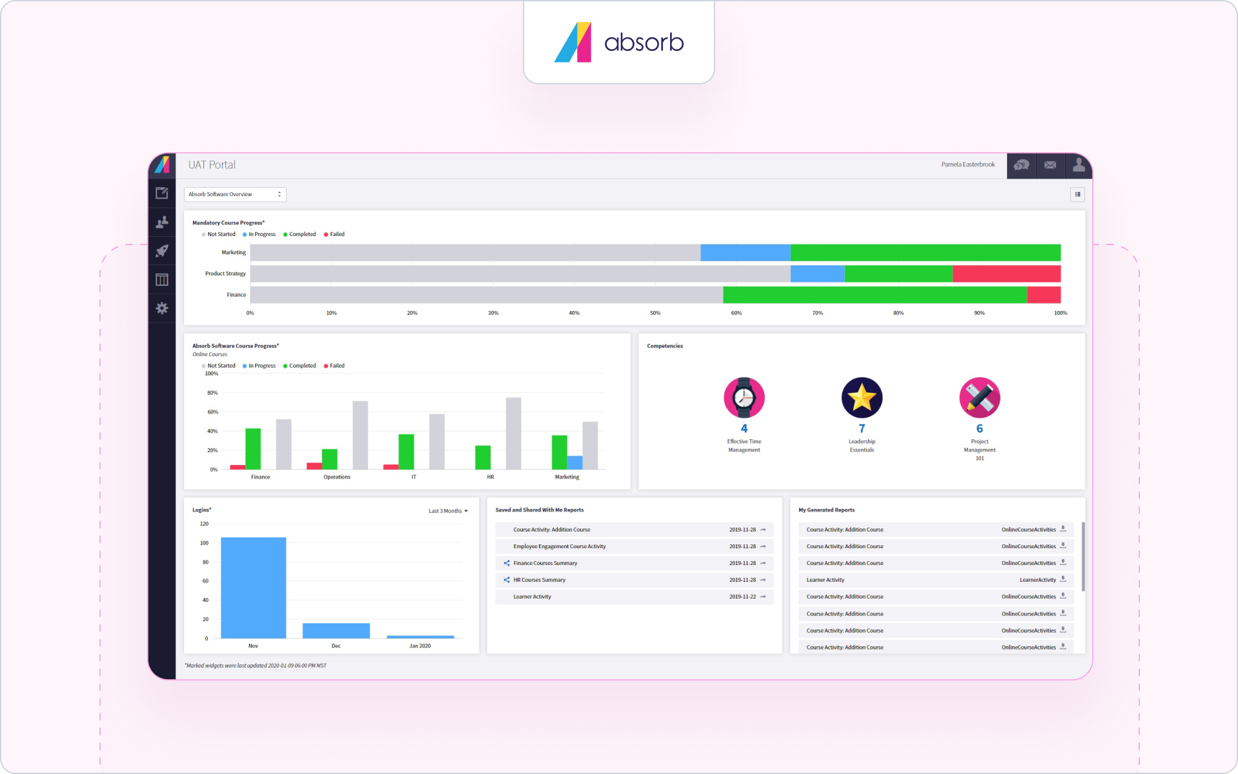Open the messages envelope icon

(x=1050, y=165)
